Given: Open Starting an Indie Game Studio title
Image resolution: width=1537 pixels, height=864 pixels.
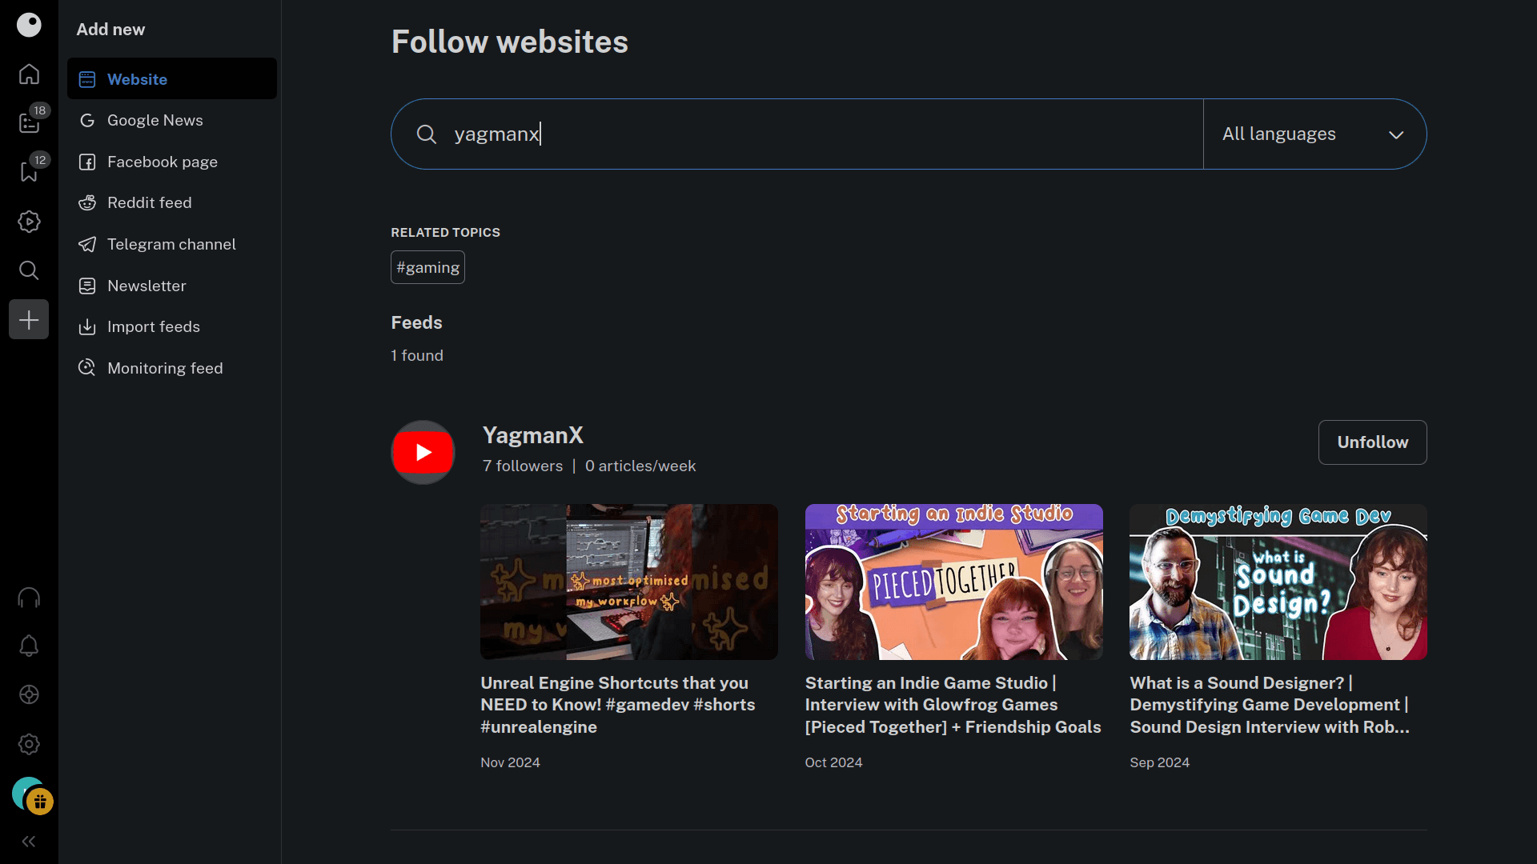Looking at the screenshot, I should click(x=953, y=705).
